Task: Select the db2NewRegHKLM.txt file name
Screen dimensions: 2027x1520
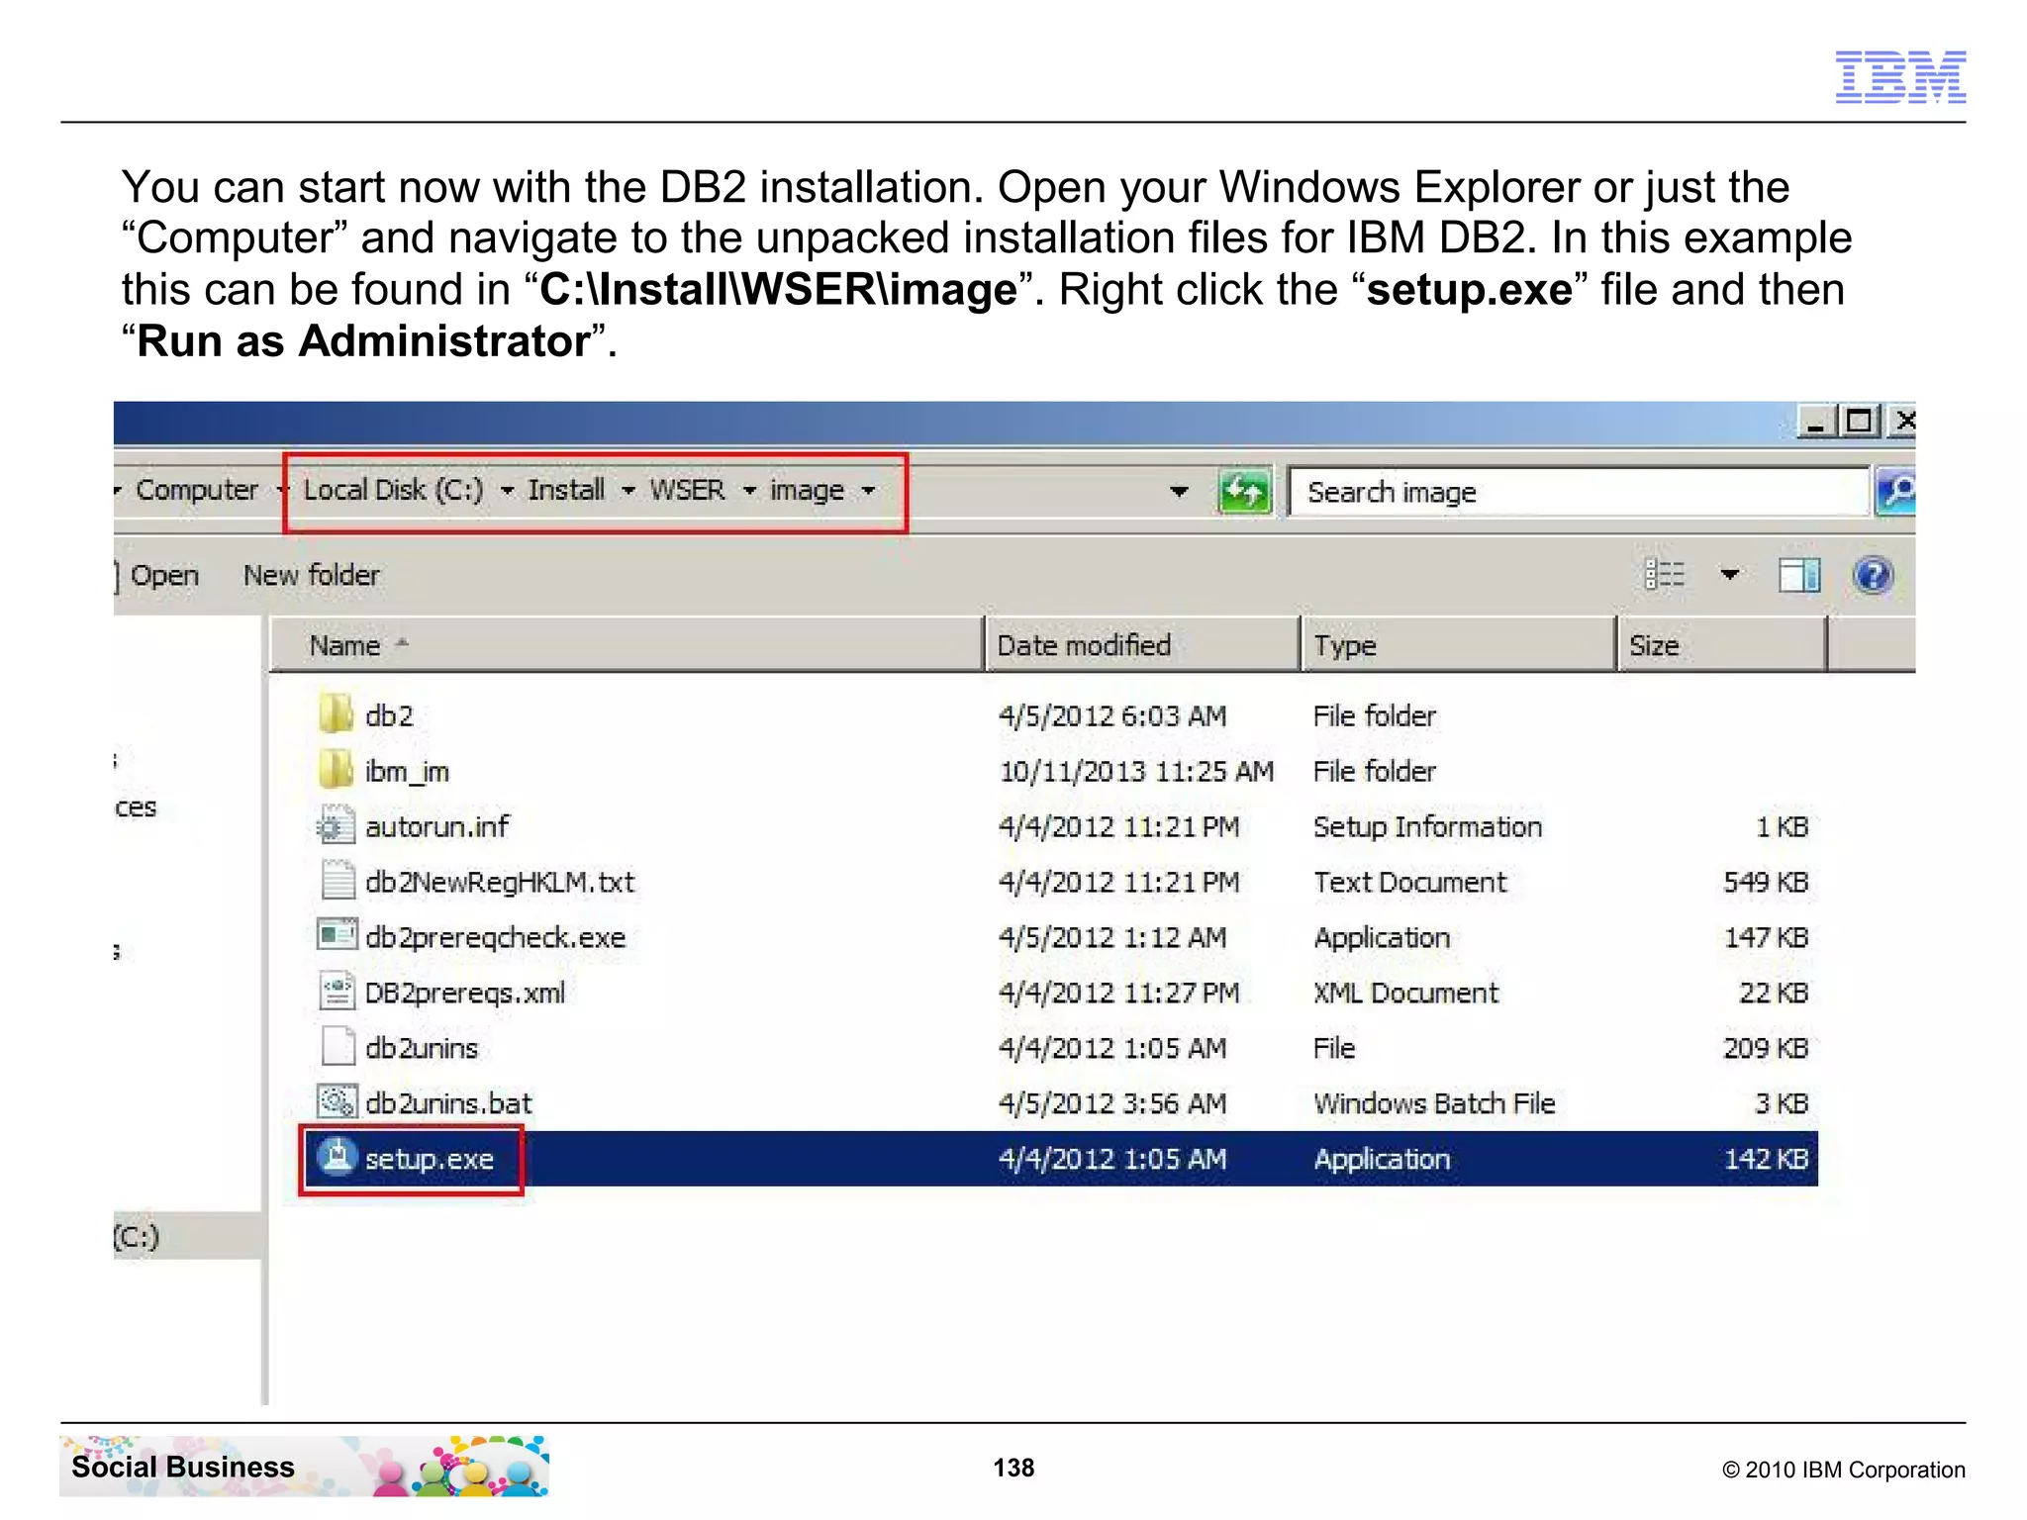Action: click(500, 882)
